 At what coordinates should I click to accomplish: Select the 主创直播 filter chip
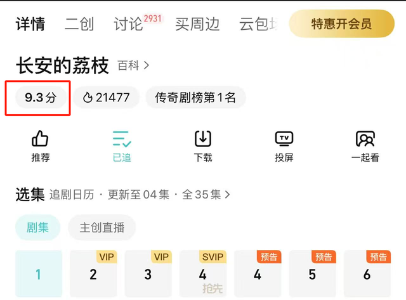[x=102, y=228]
